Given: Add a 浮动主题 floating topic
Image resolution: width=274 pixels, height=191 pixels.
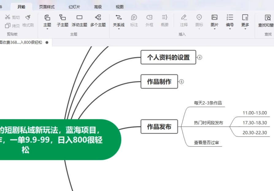Looking at the screenshot, I should point(79,18).
